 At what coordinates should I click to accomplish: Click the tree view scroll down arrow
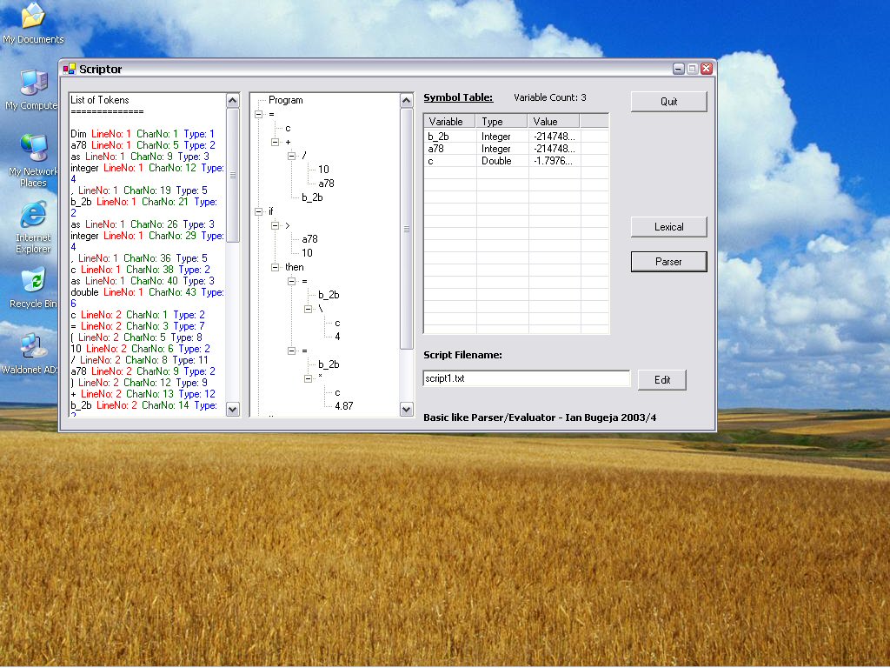pos(407,409)
